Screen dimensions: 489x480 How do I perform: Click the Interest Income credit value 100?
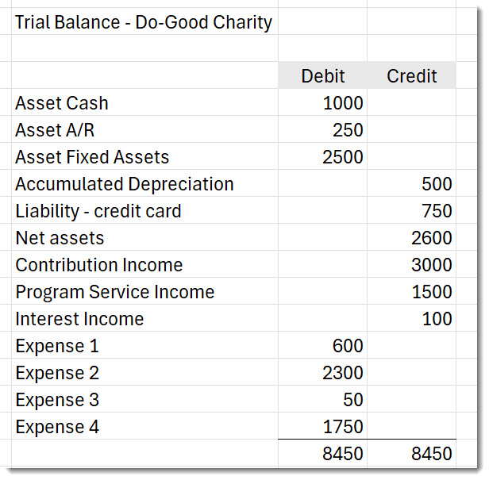[x=437, y=319]
